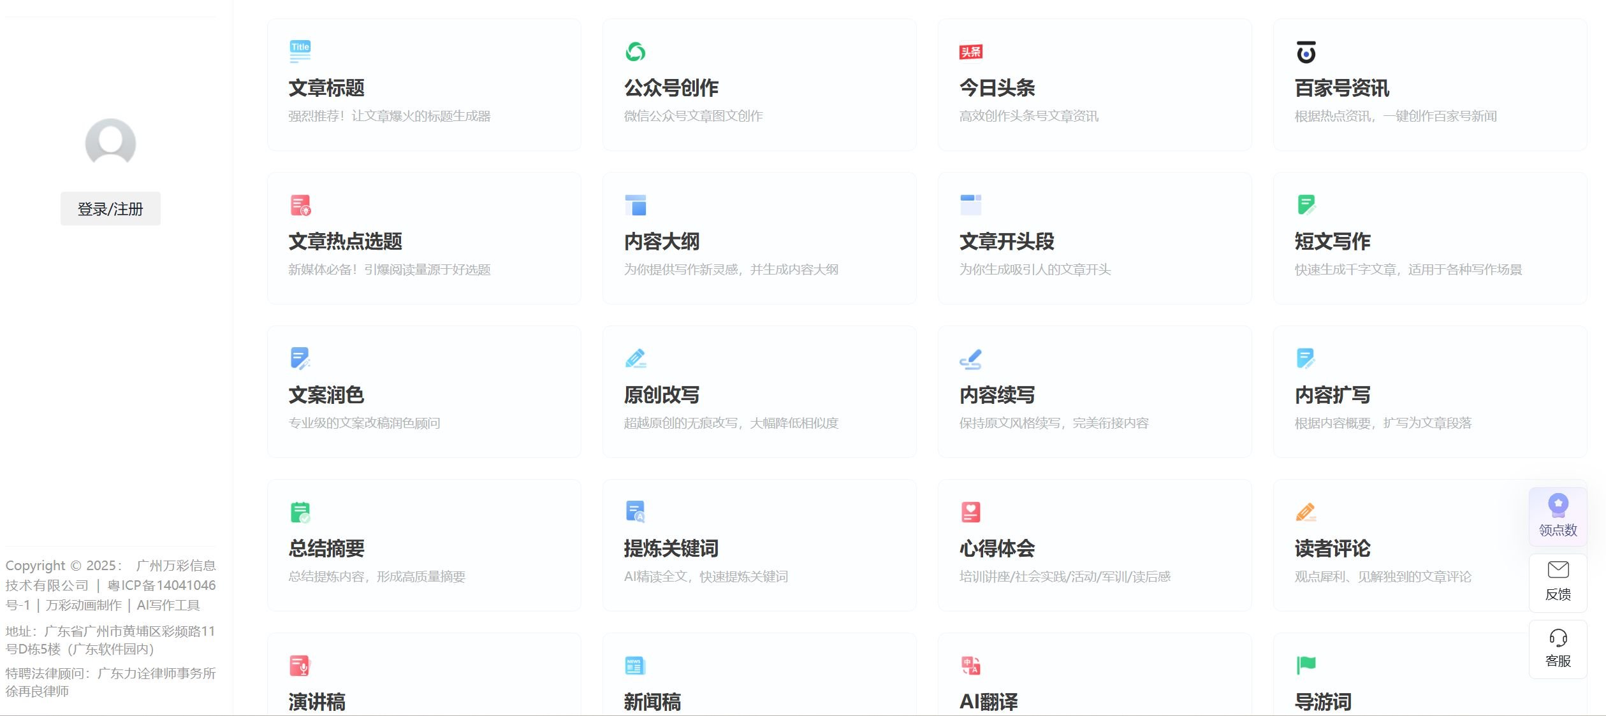Image resolution: width=1606 pixels, height=716 pixels.
Task: Click the 演讲稿 microphone icon
Action: (x=300, y=666)
